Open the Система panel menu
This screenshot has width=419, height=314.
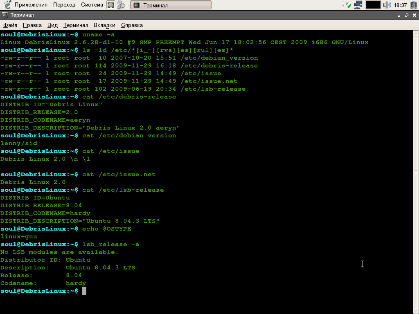point(92,5)
